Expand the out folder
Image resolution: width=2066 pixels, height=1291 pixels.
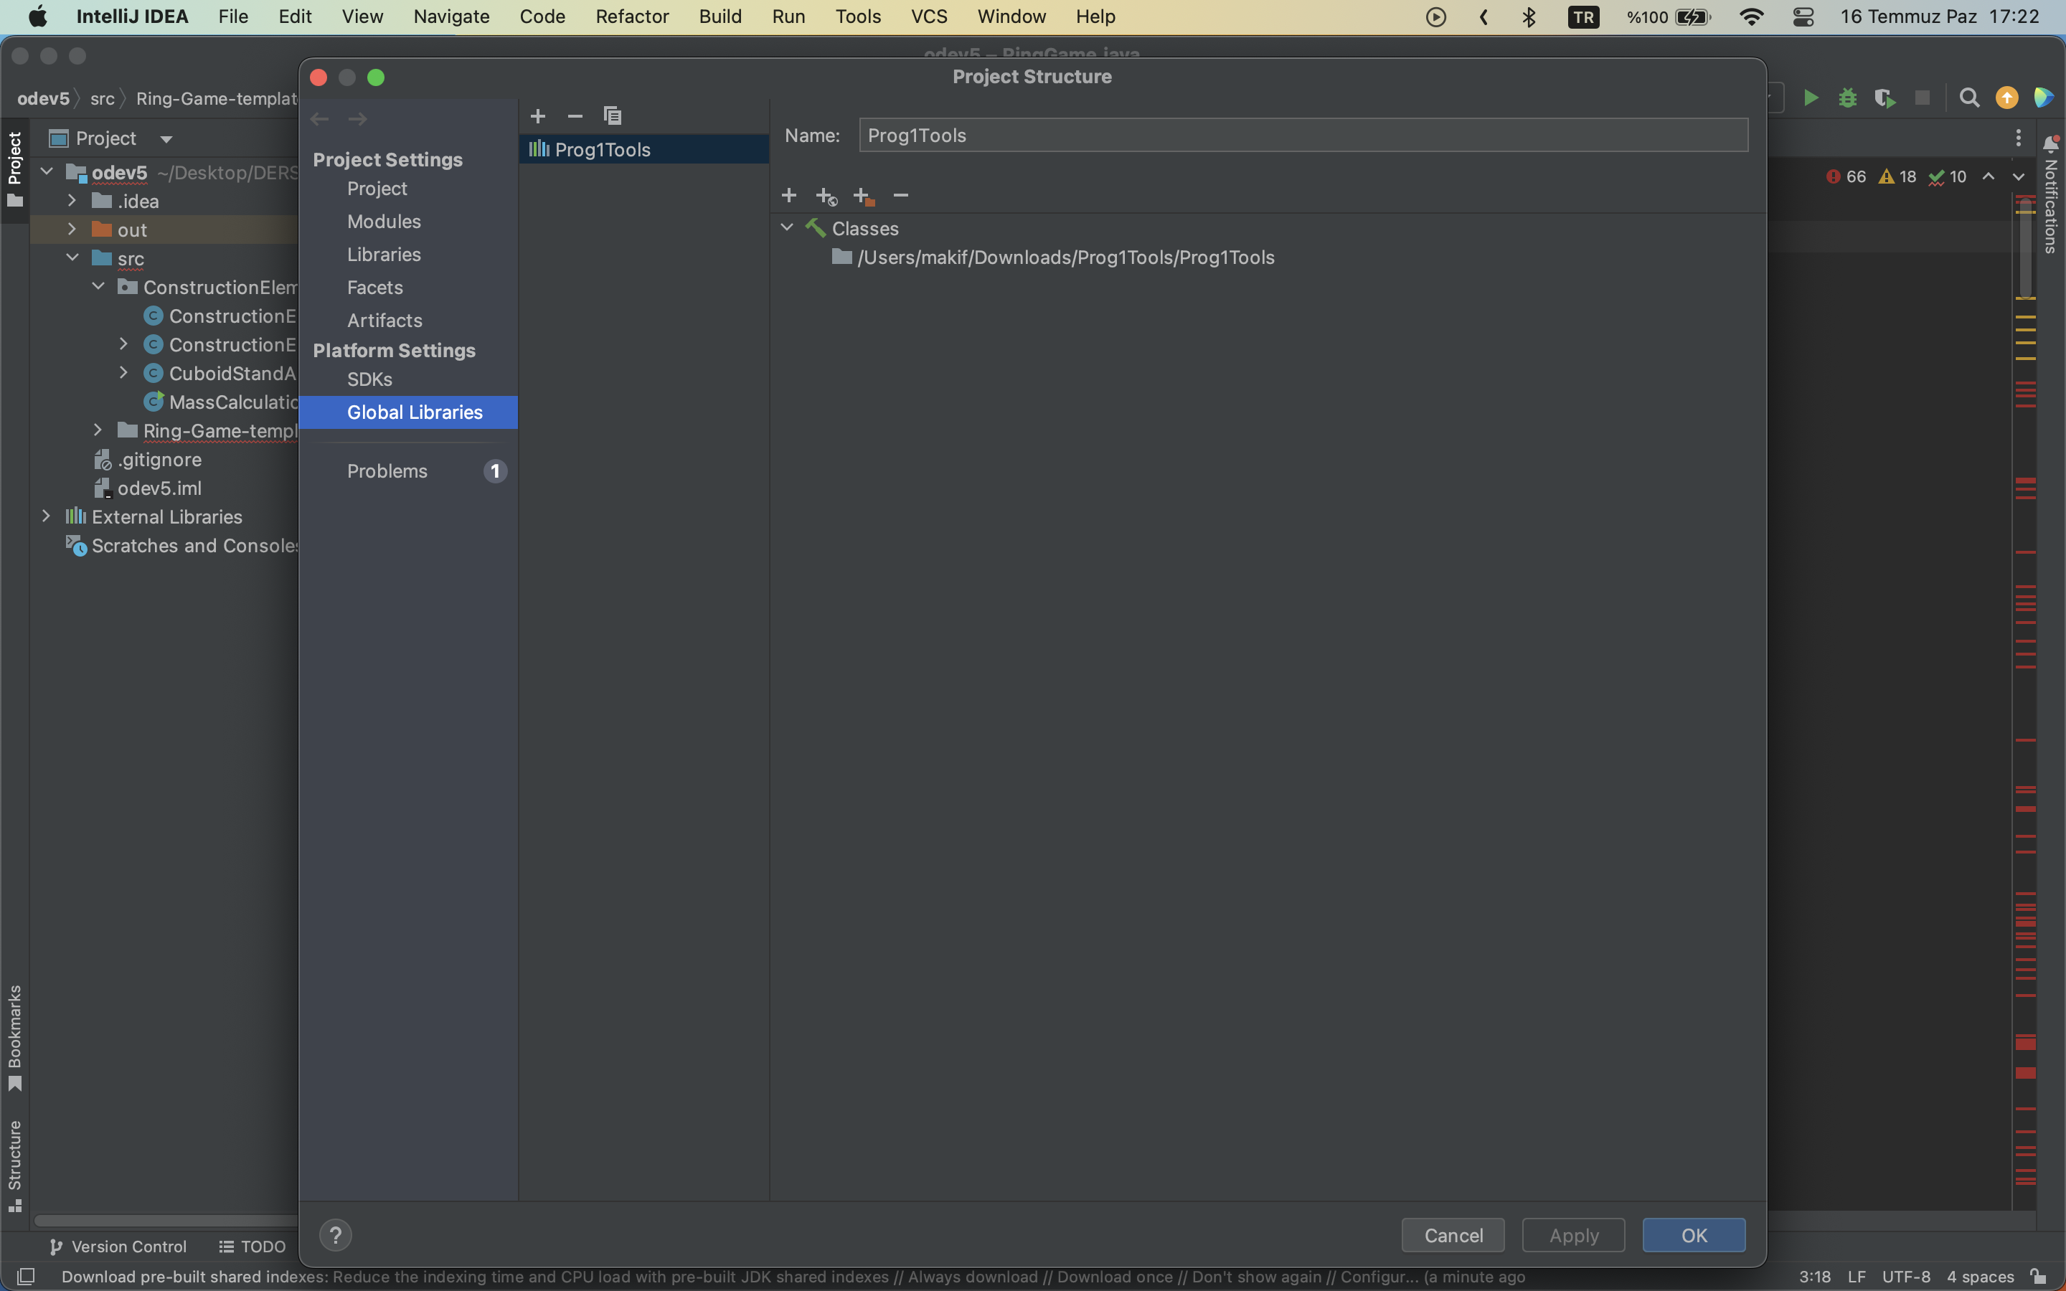72,230
